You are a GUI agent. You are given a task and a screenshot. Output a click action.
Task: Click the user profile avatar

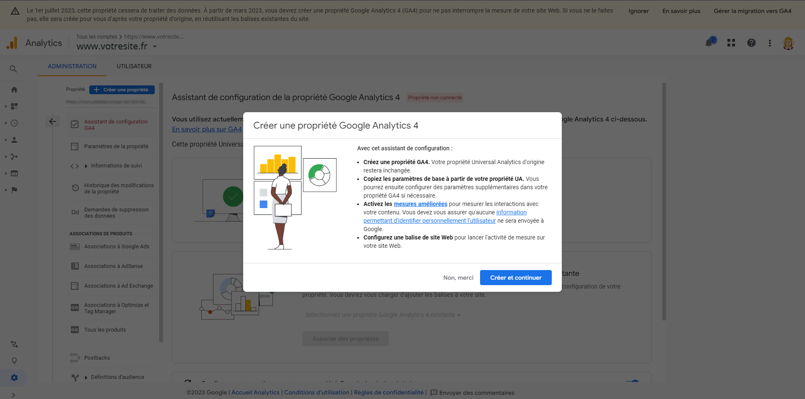click(x=788, y=43)
